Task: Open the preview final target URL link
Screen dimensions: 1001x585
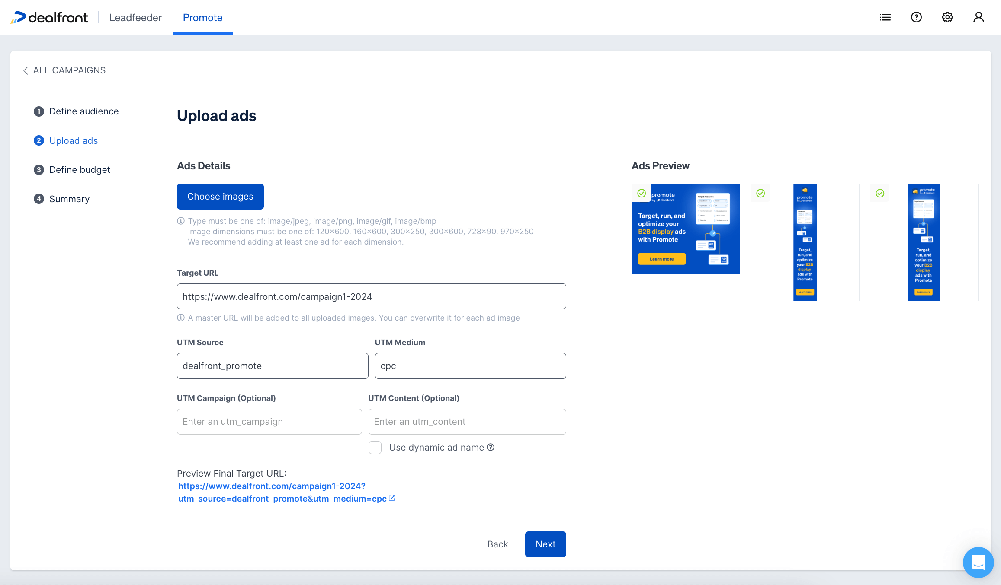Action: [272, 486]
